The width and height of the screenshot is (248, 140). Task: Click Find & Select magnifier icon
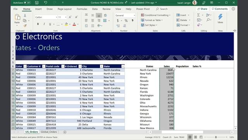coord(208,20)
